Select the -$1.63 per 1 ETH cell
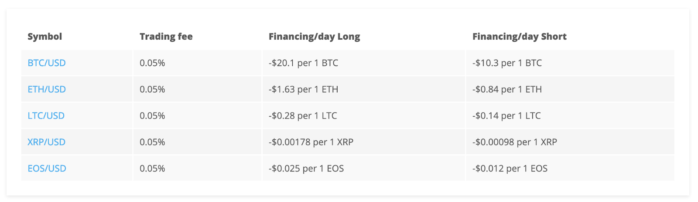The width and height of the screenshot is (698, 202). (303, 89)
